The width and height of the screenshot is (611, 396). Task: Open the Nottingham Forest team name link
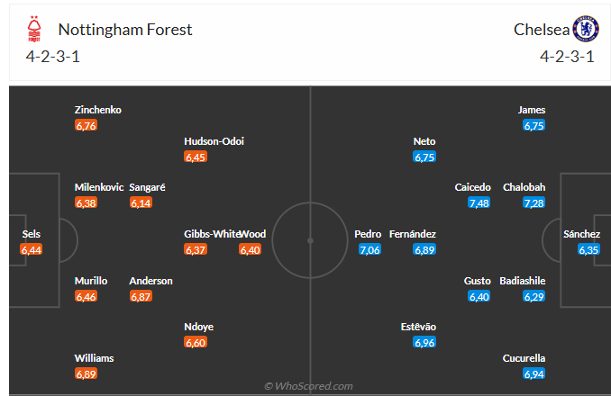[124, 30]
